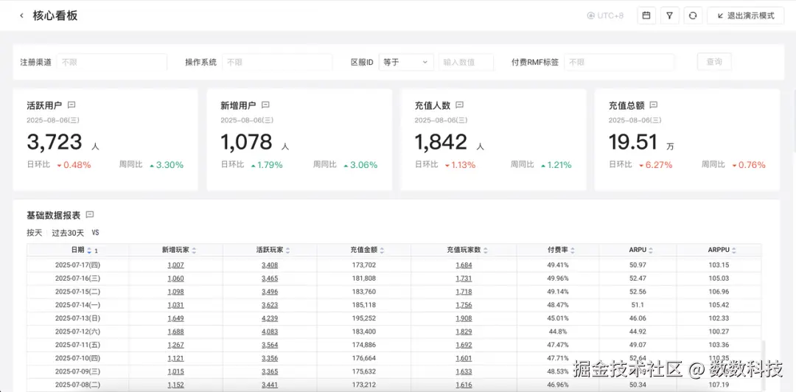This screenshot has width=796, height=392.
Task: Open the UTC+8 timezone indicator
Action: tap(605, 15)
